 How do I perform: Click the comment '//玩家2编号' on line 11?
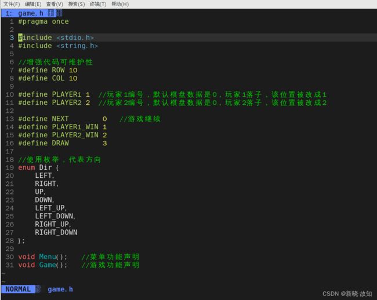coord(121,103)
